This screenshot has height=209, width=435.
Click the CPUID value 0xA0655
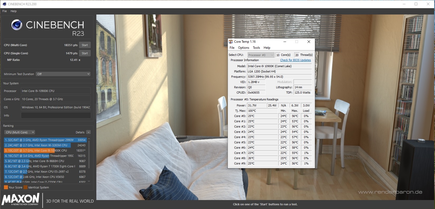[256, 93]
